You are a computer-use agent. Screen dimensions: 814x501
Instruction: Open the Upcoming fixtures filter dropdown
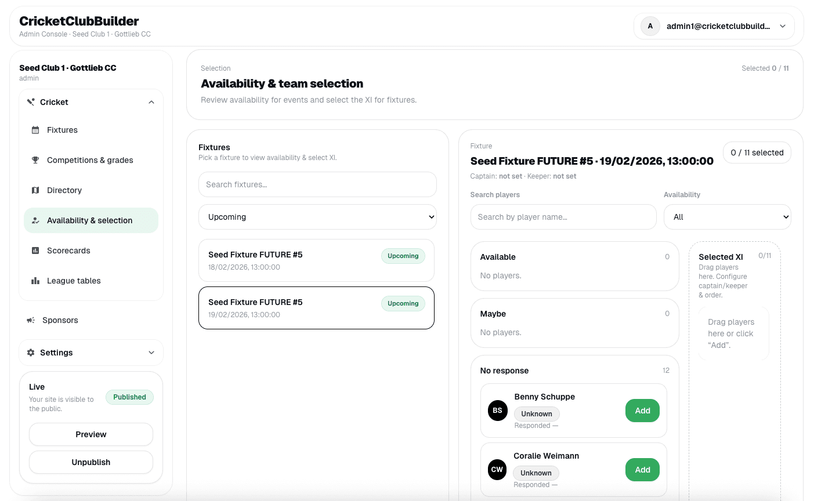point(317,217)
